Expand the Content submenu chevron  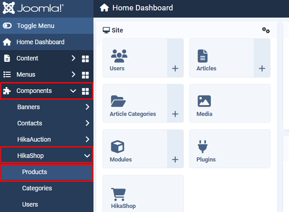click(73, 58)
